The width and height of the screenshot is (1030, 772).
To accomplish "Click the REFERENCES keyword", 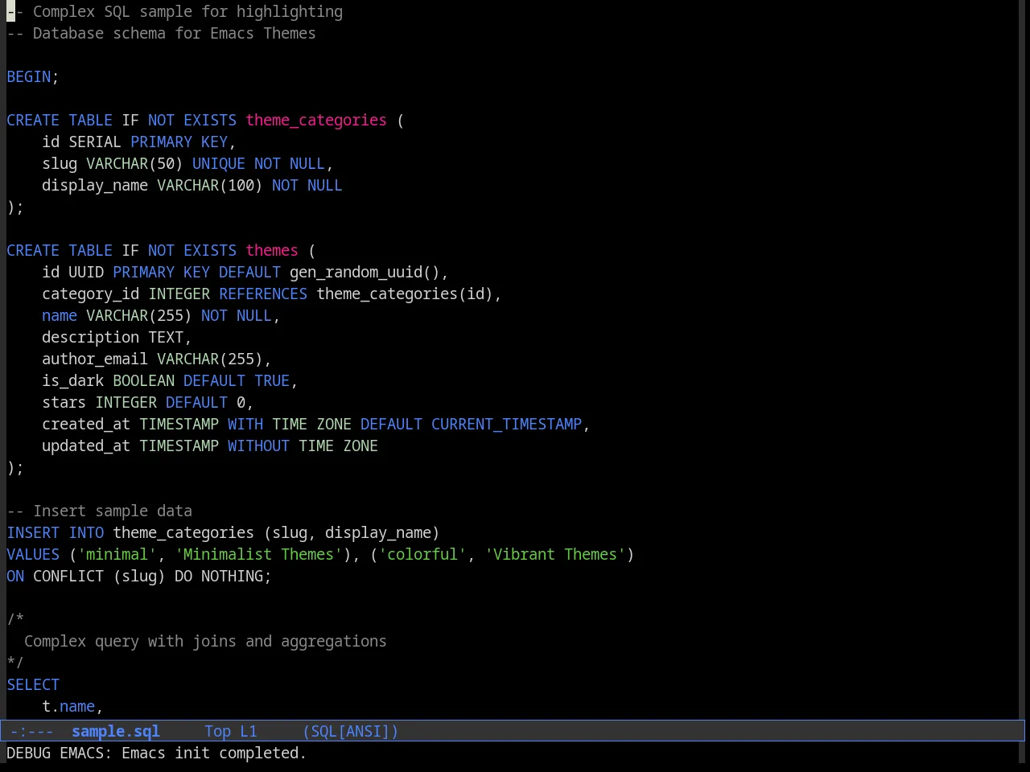I will [x=263, y=294].
